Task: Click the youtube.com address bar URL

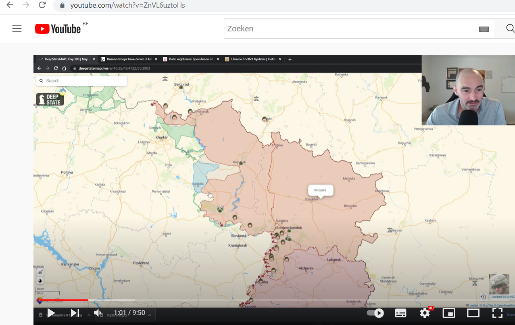Action: 127,6
